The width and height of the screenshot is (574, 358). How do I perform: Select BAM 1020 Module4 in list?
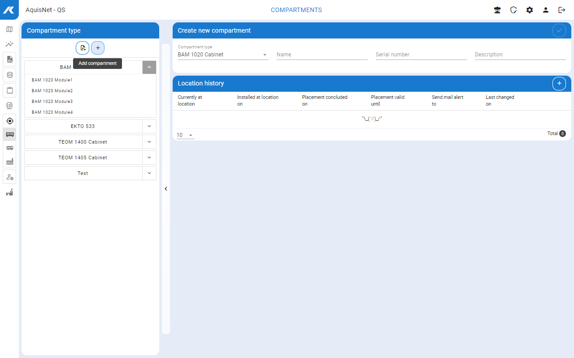(52, 112)
